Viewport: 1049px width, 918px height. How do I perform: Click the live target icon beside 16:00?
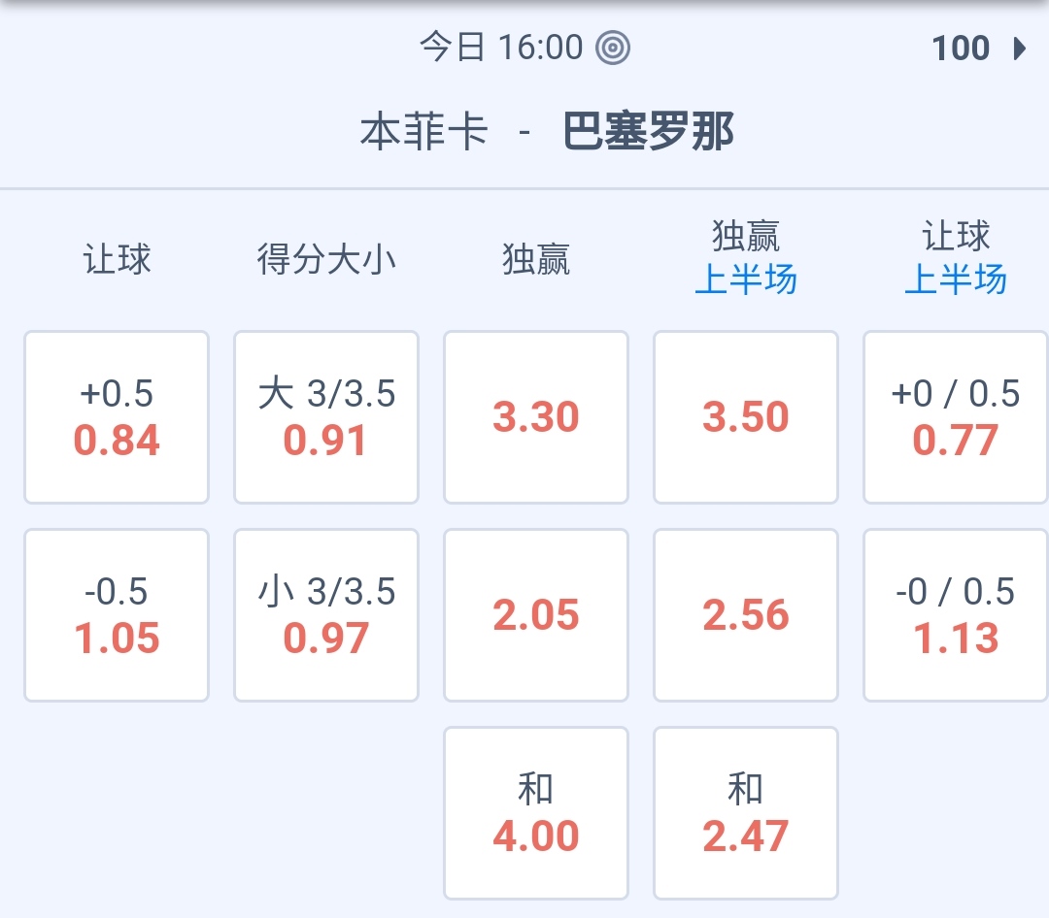[x=613, y=48]
